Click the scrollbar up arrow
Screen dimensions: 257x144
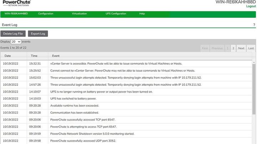pyautogui.click(x=254, y=62)
